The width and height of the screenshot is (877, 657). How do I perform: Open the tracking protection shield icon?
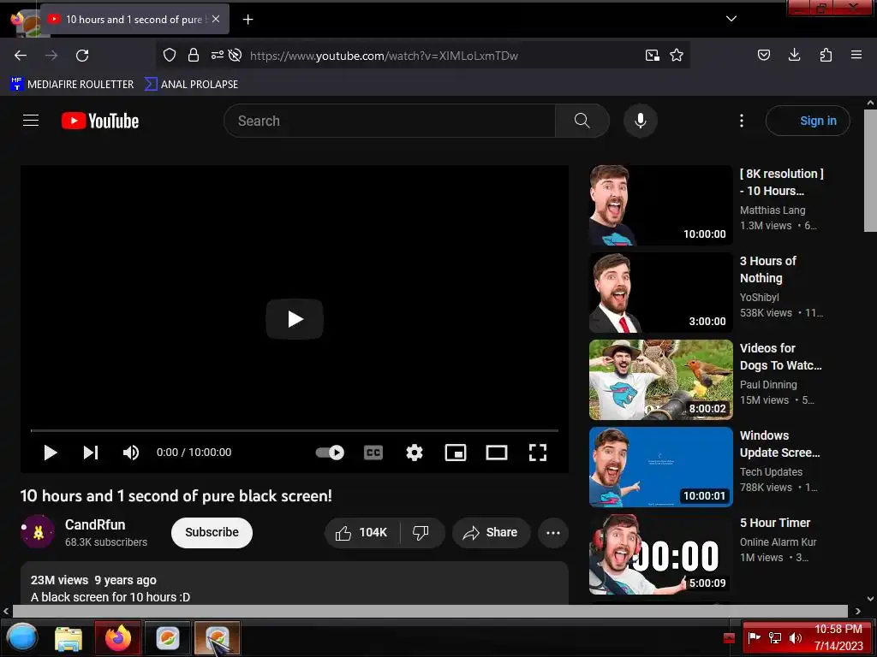[x=170, y=55]
